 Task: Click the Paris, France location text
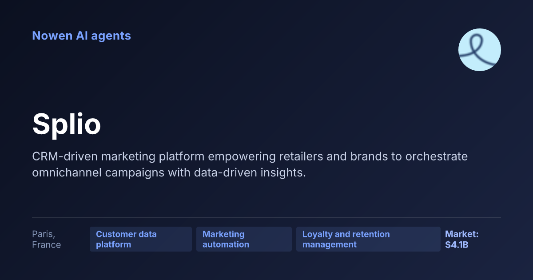[x=47, y=239]
